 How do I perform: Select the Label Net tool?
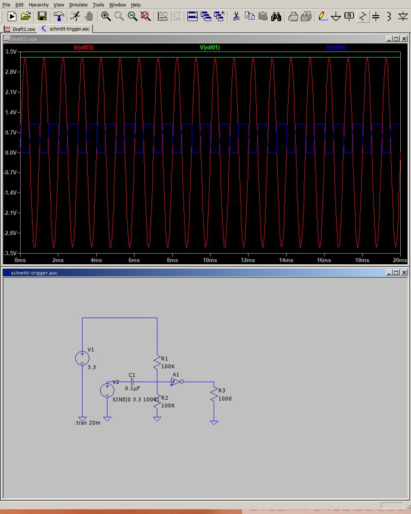click(349, 16)
